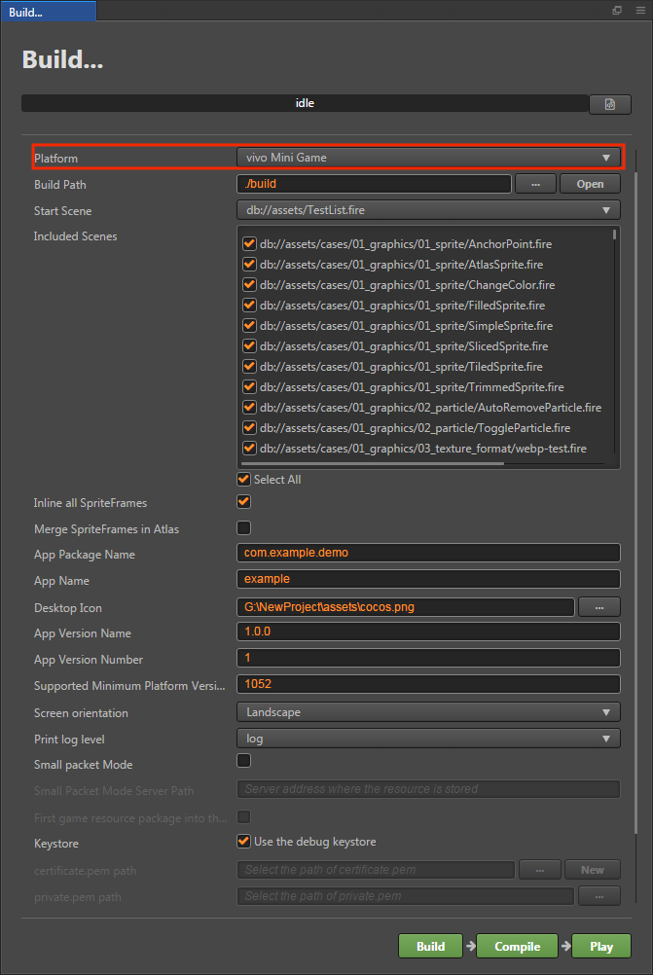
Task: Click the idle build progress bar
Action: tap(305, 103)
